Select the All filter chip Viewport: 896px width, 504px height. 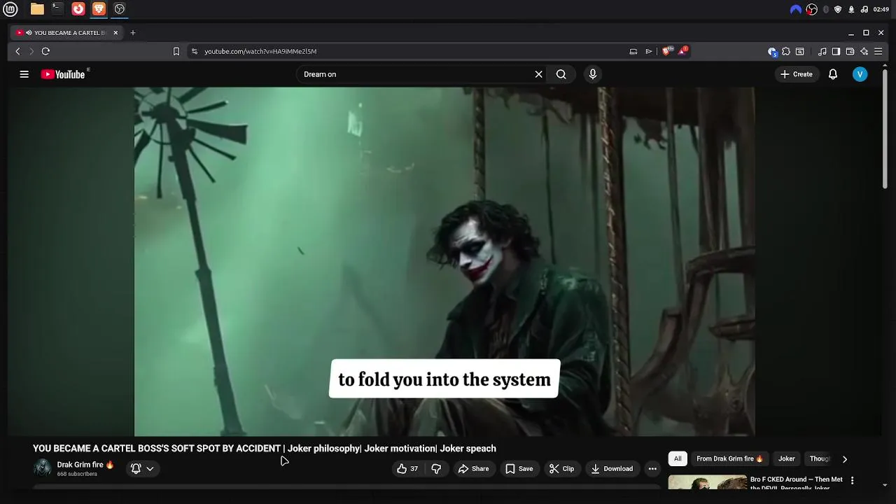pos(678,459)
